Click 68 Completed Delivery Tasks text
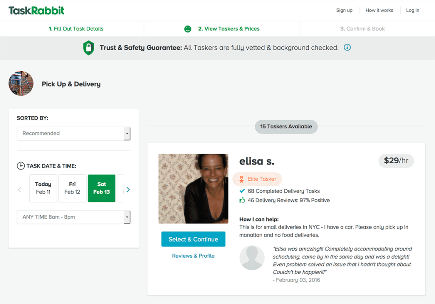 point(283,191)
